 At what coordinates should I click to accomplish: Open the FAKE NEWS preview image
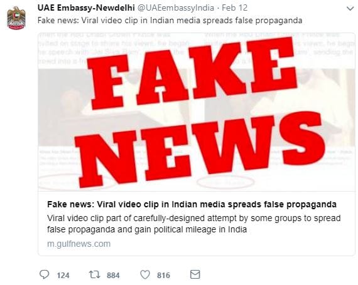197,112
